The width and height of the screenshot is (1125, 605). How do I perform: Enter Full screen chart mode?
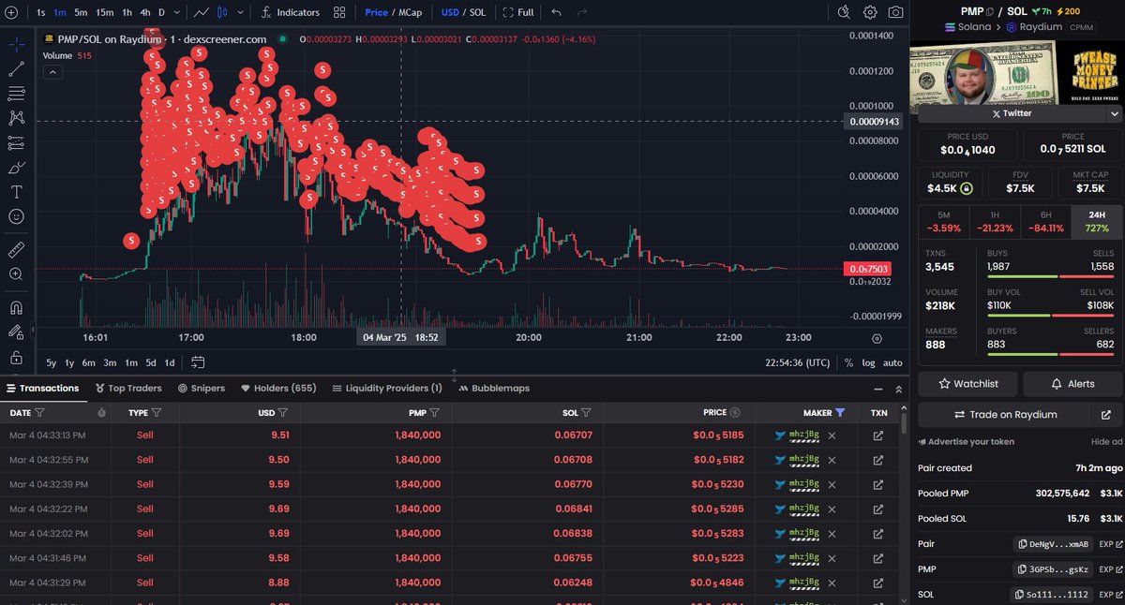click(x=518, y=12)
